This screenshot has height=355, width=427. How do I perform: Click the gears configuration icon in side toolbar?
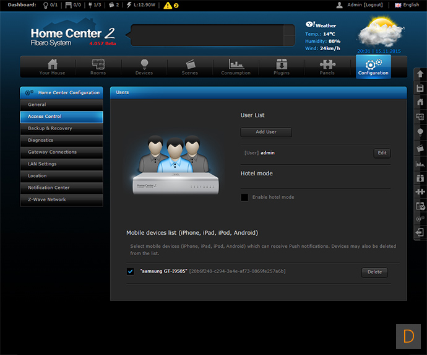tap(420, 219)
